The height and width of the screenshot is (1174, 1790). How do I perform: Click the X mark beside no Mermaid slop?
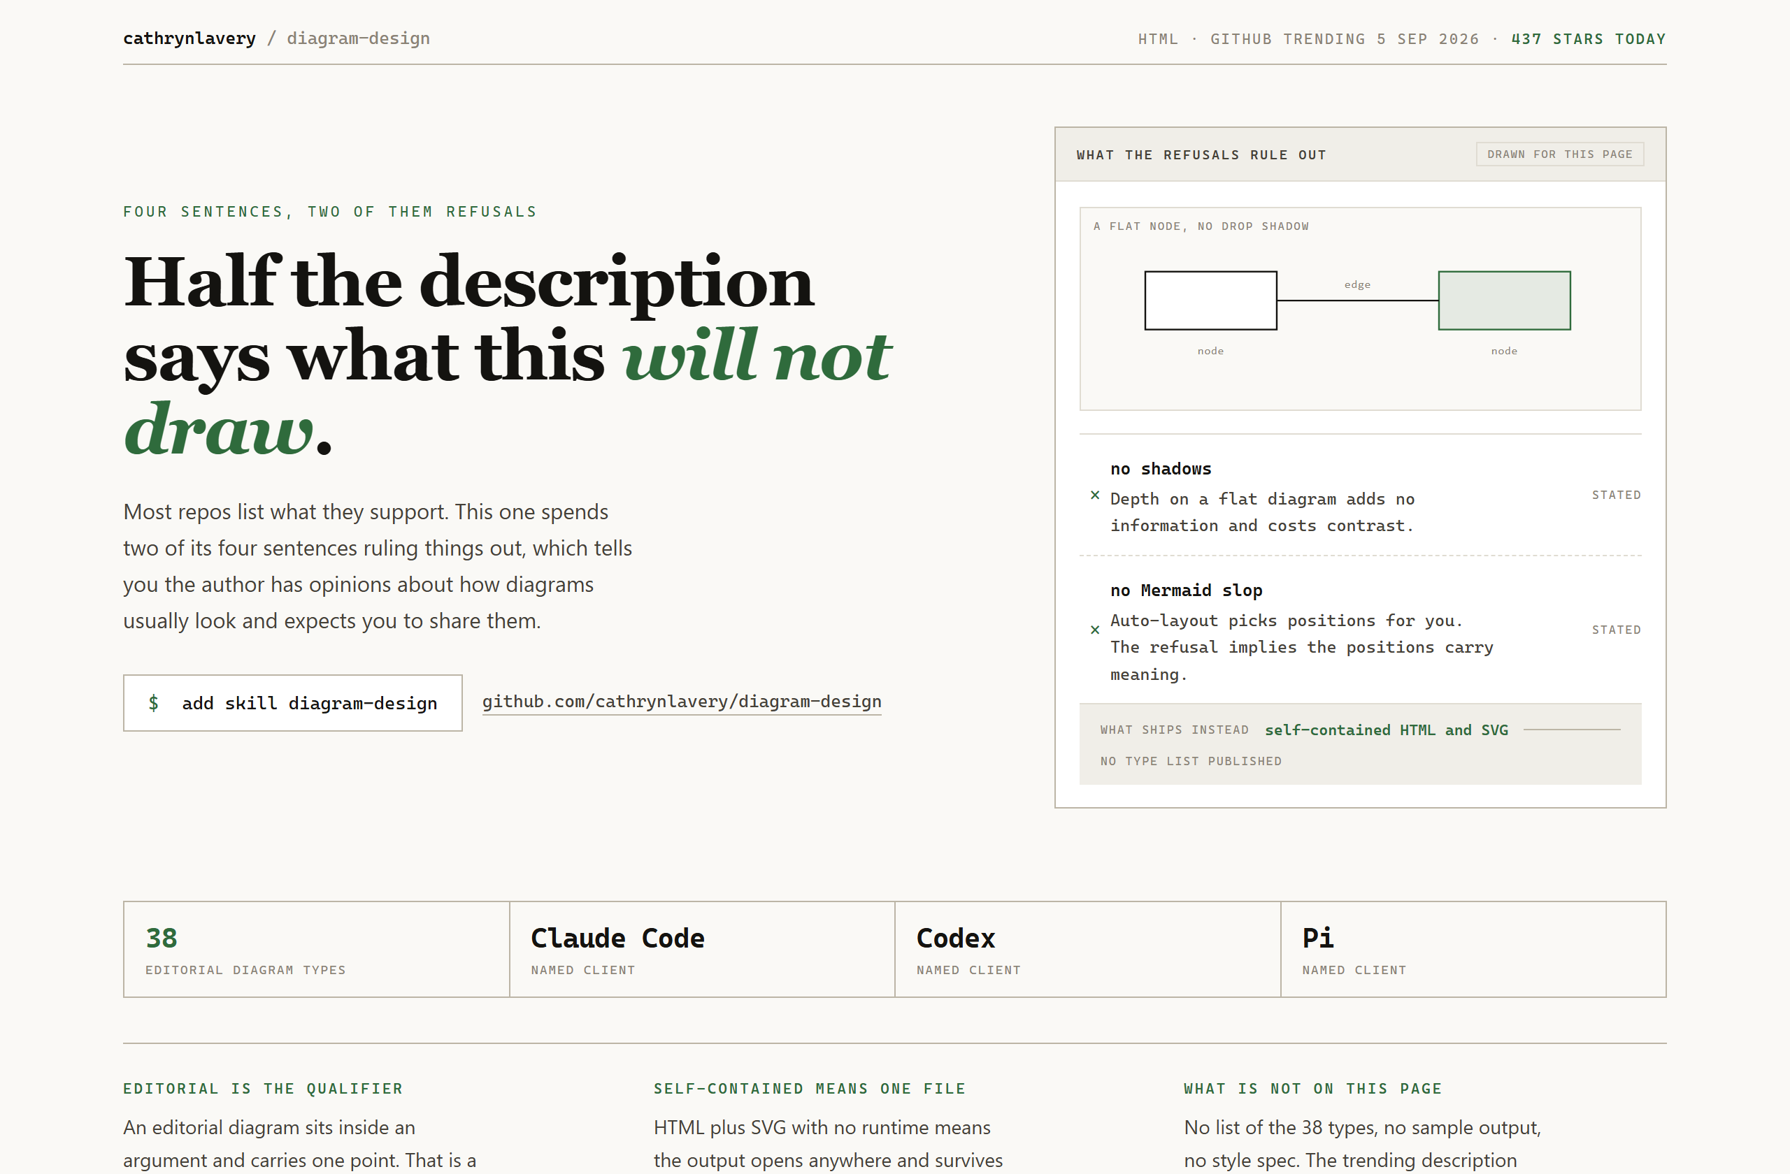(x=1095, y=630)
